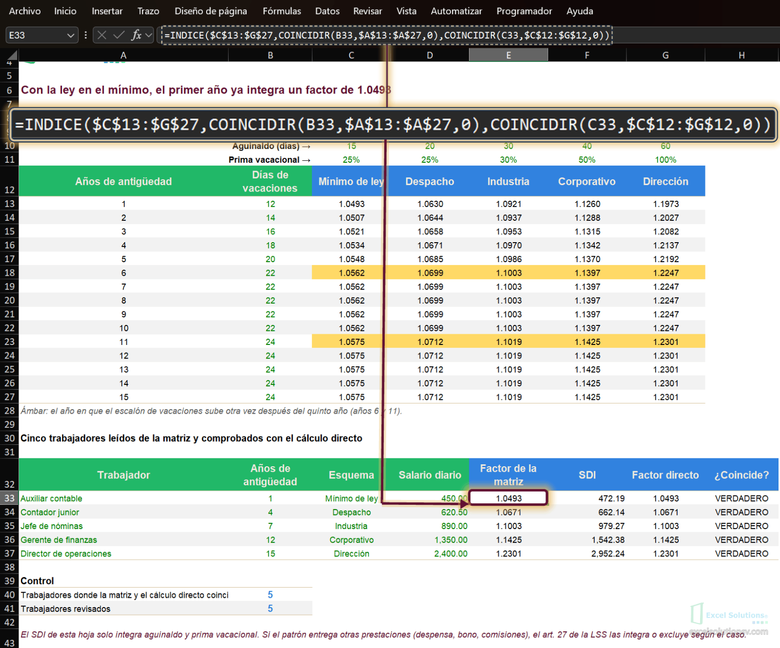
Task: Click the '¿Coincide?' header cell
Action: [x=741, y=475]
